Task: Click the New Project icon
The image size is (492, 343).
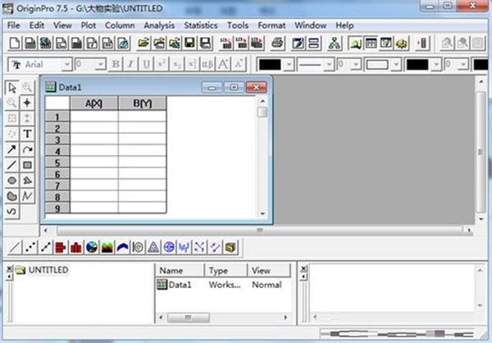Action: click(15, 43)
